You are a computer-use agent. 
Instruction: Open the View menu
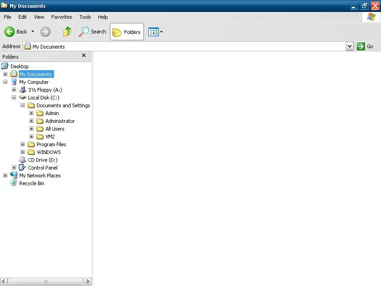39,17
